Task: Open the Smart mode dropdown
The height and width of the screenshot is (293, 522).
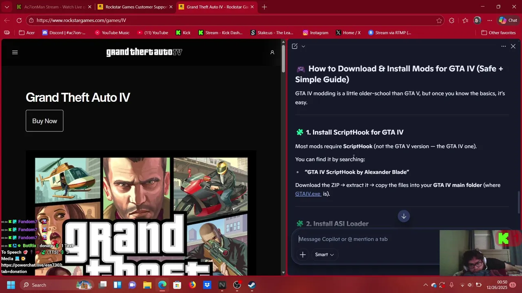Action: point(324,254)
